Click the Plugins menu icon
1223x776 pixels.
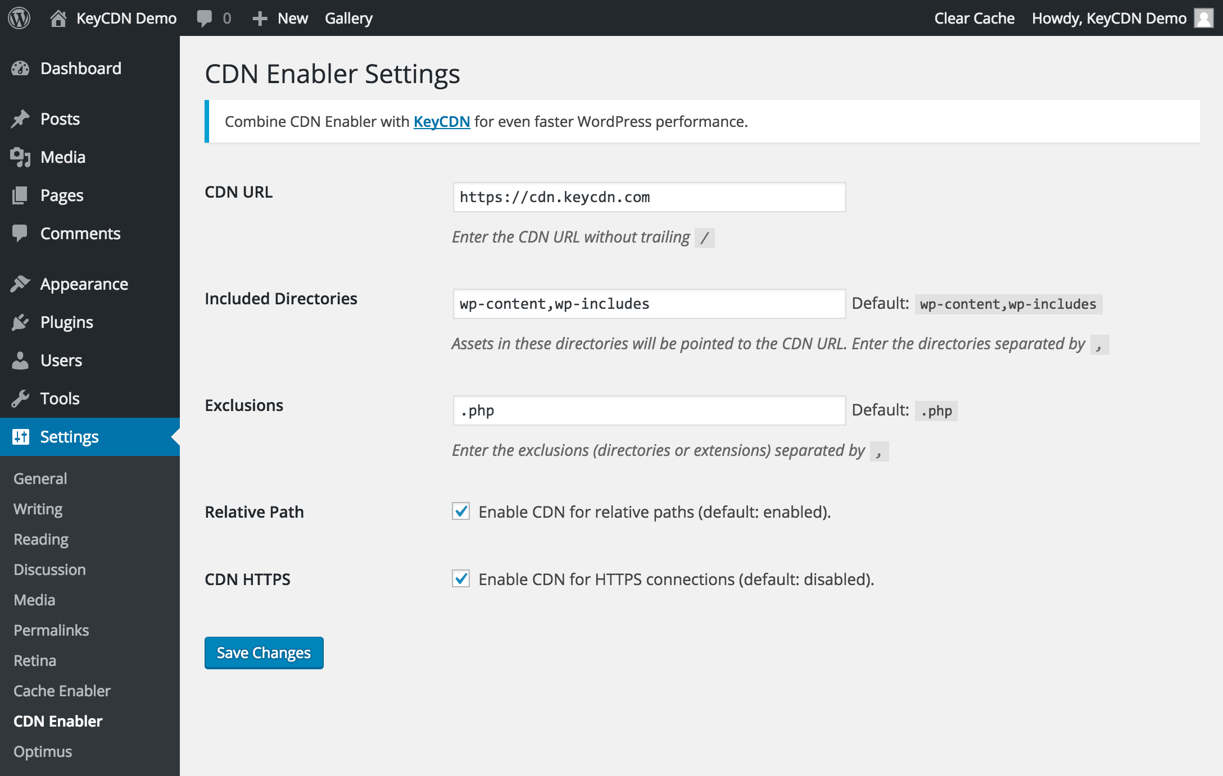click(x=22, y=322)
